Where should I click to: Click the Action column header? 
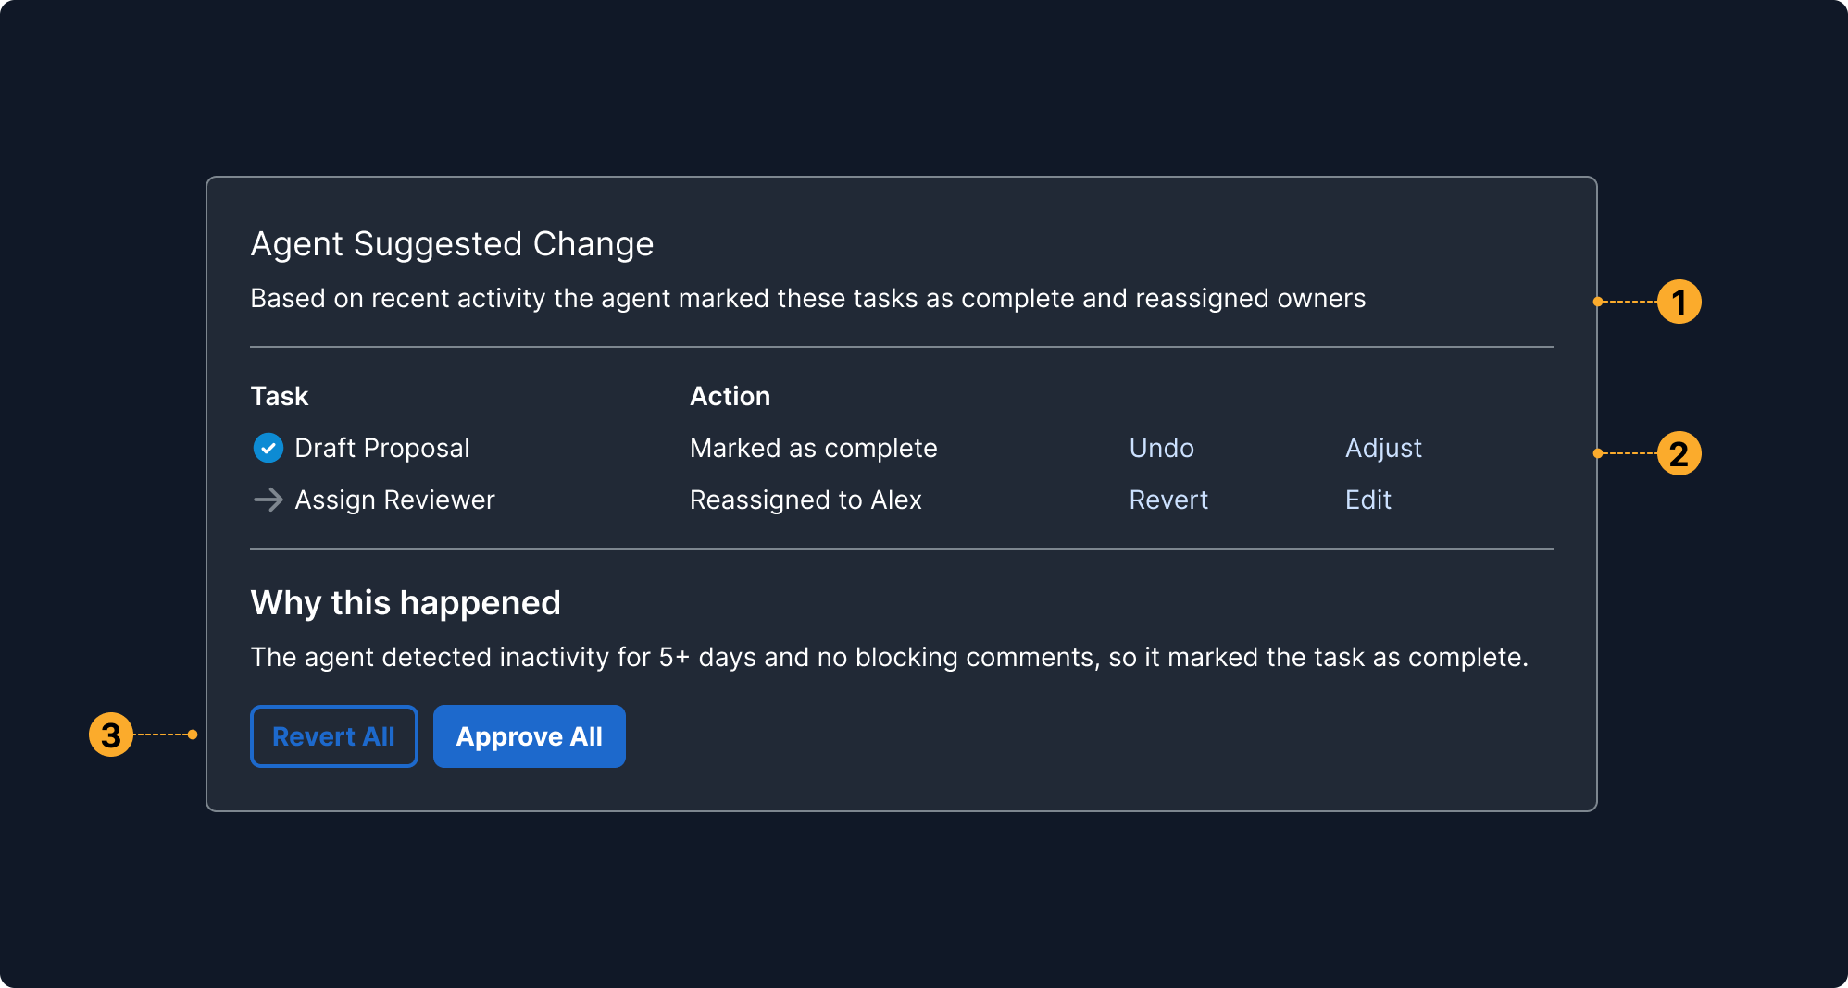[730, 397]
